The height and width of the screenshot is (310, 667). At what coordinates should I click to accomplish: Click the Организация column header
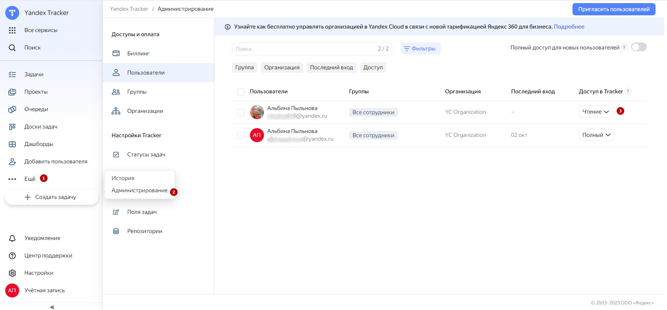(463, 91)
